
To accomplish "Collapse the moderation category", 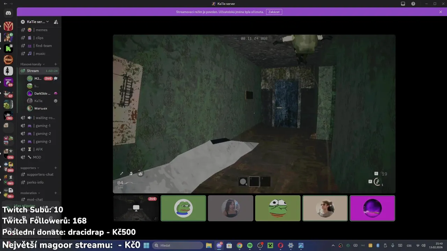I will [x=30, y=193].
